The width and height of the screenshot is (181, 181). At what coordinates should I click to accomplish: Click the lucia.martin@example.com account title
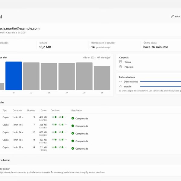coord(20,28)
